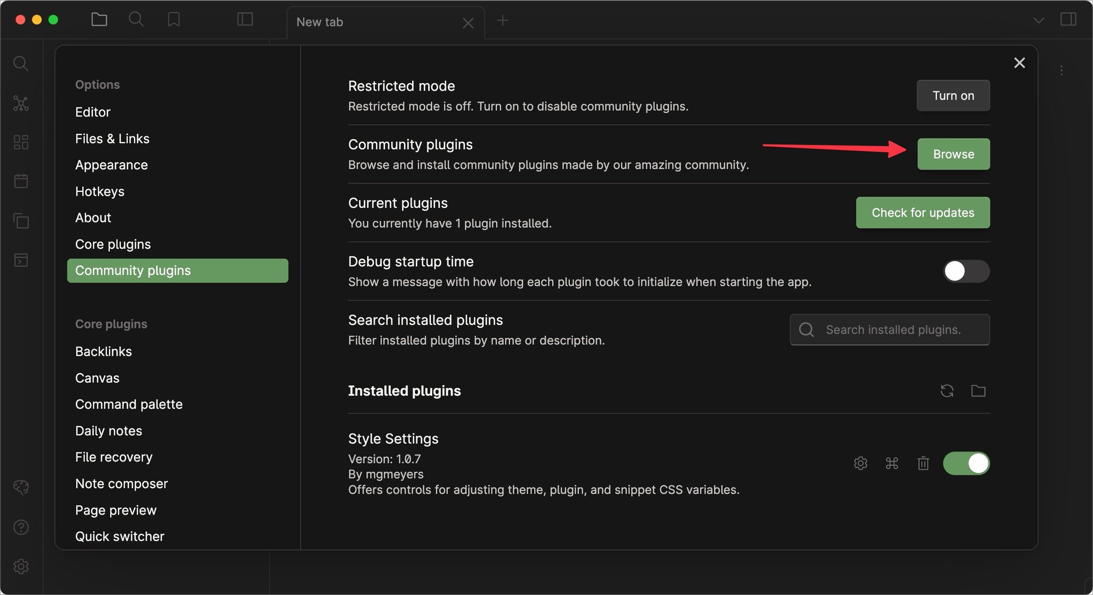
Task: Go to Hotkeys settings section
Action: tap(100, 192)
